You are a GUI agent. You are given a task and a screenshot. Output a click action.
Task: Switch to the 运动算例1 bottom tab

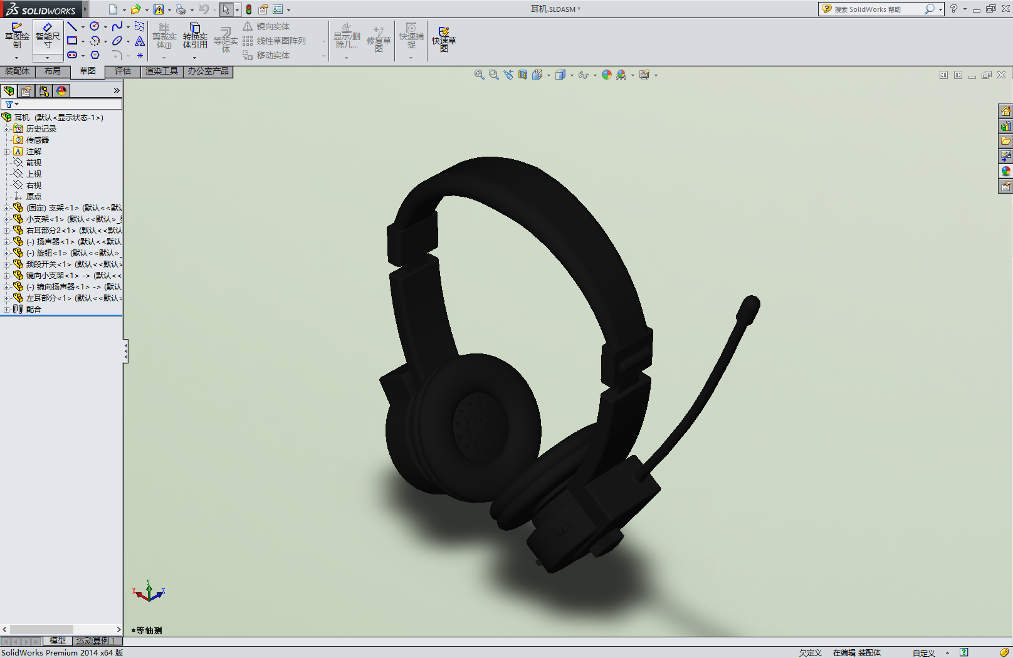coord(96,641)
